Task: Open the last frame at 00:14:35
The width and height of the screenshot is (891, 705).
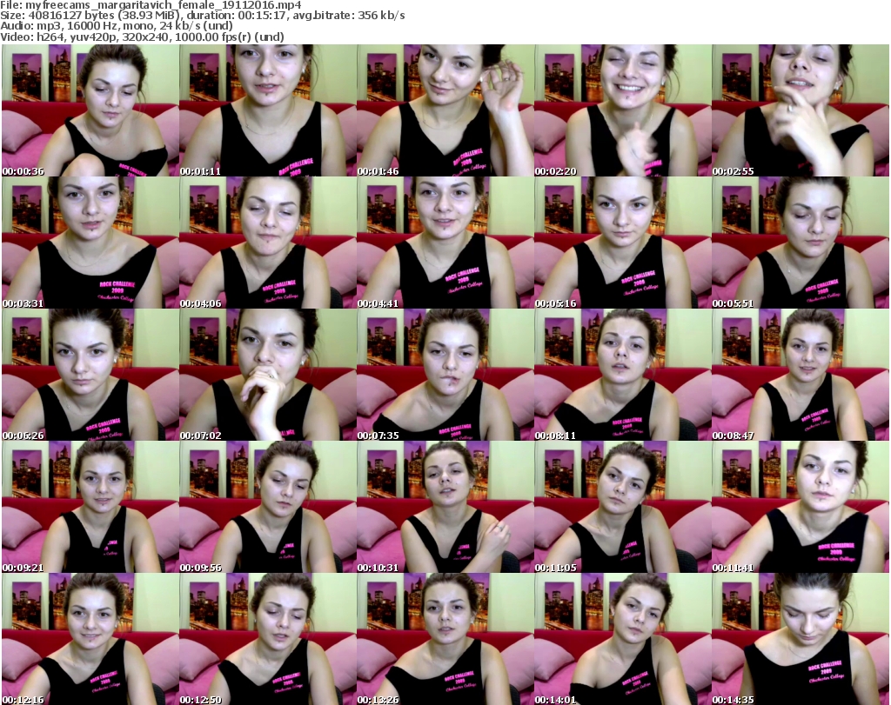Action: [800, 639]
